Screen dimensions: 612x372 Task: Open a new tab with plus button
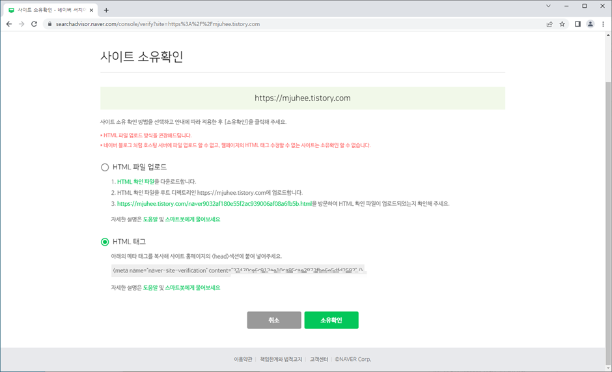(x=106, y=10)
